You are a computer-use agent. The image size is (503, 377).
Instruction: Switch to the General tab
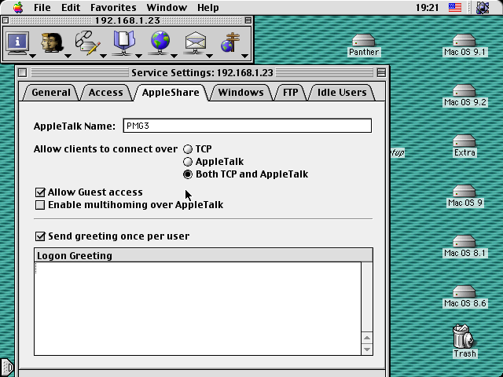[x=51, y=93]
